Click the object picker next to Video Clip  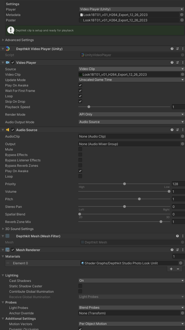pos(182,74)
